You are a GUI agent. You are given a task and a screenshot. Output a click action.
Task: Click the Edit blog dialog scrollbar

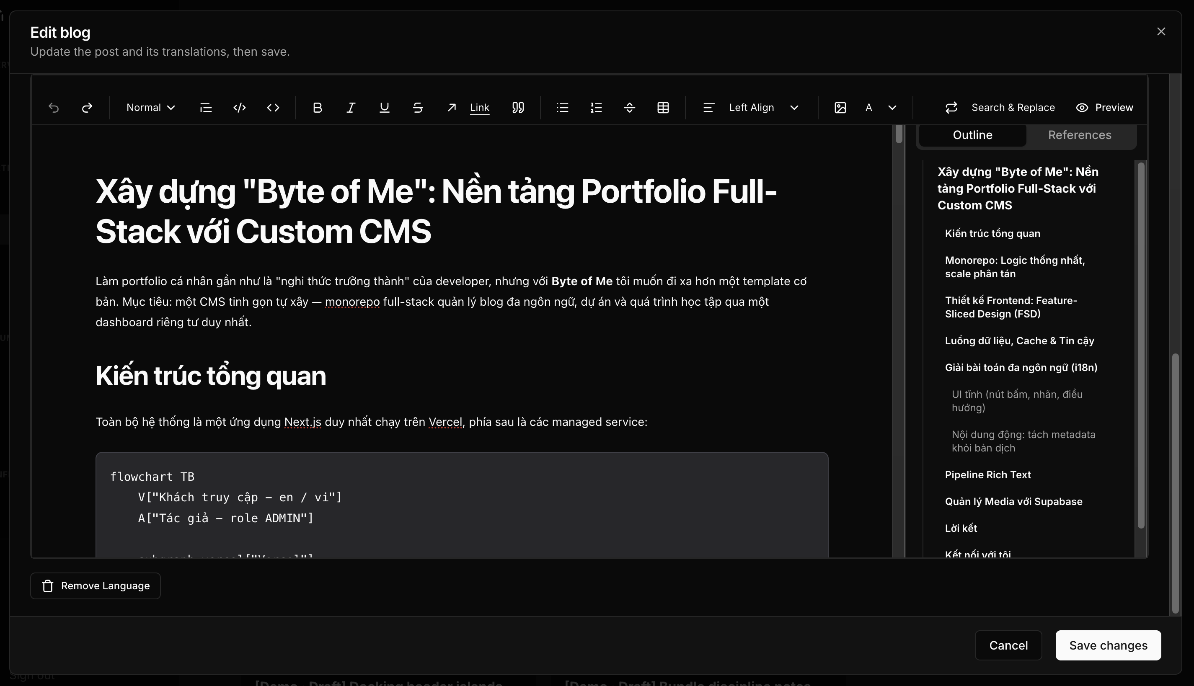pos(1175,483)
